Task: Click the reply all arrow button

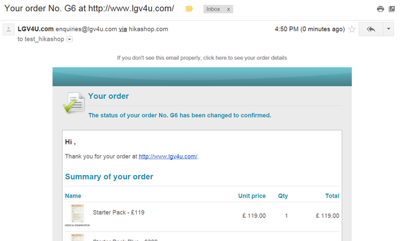Action: [x=371, y=29]
